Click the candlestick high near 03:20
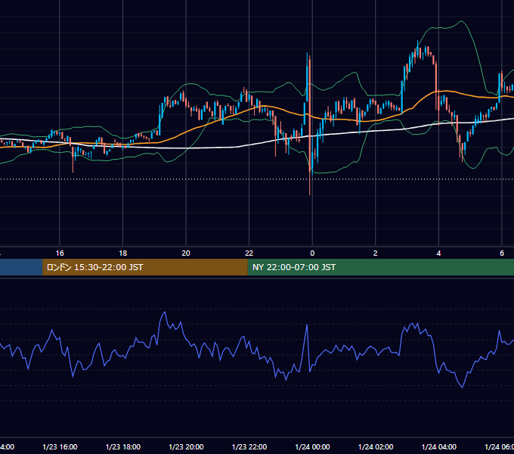 pos(417,49)
